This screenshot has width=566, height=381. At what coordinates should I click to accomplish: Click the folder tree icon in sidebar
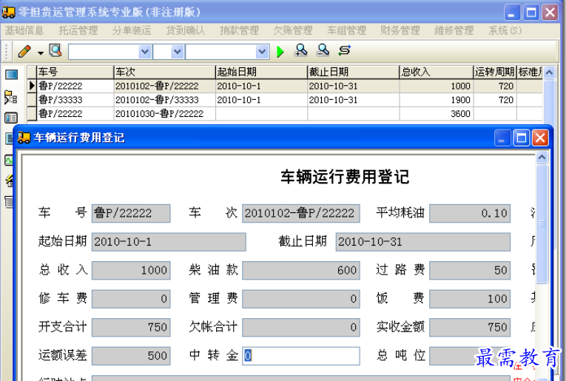11,96
